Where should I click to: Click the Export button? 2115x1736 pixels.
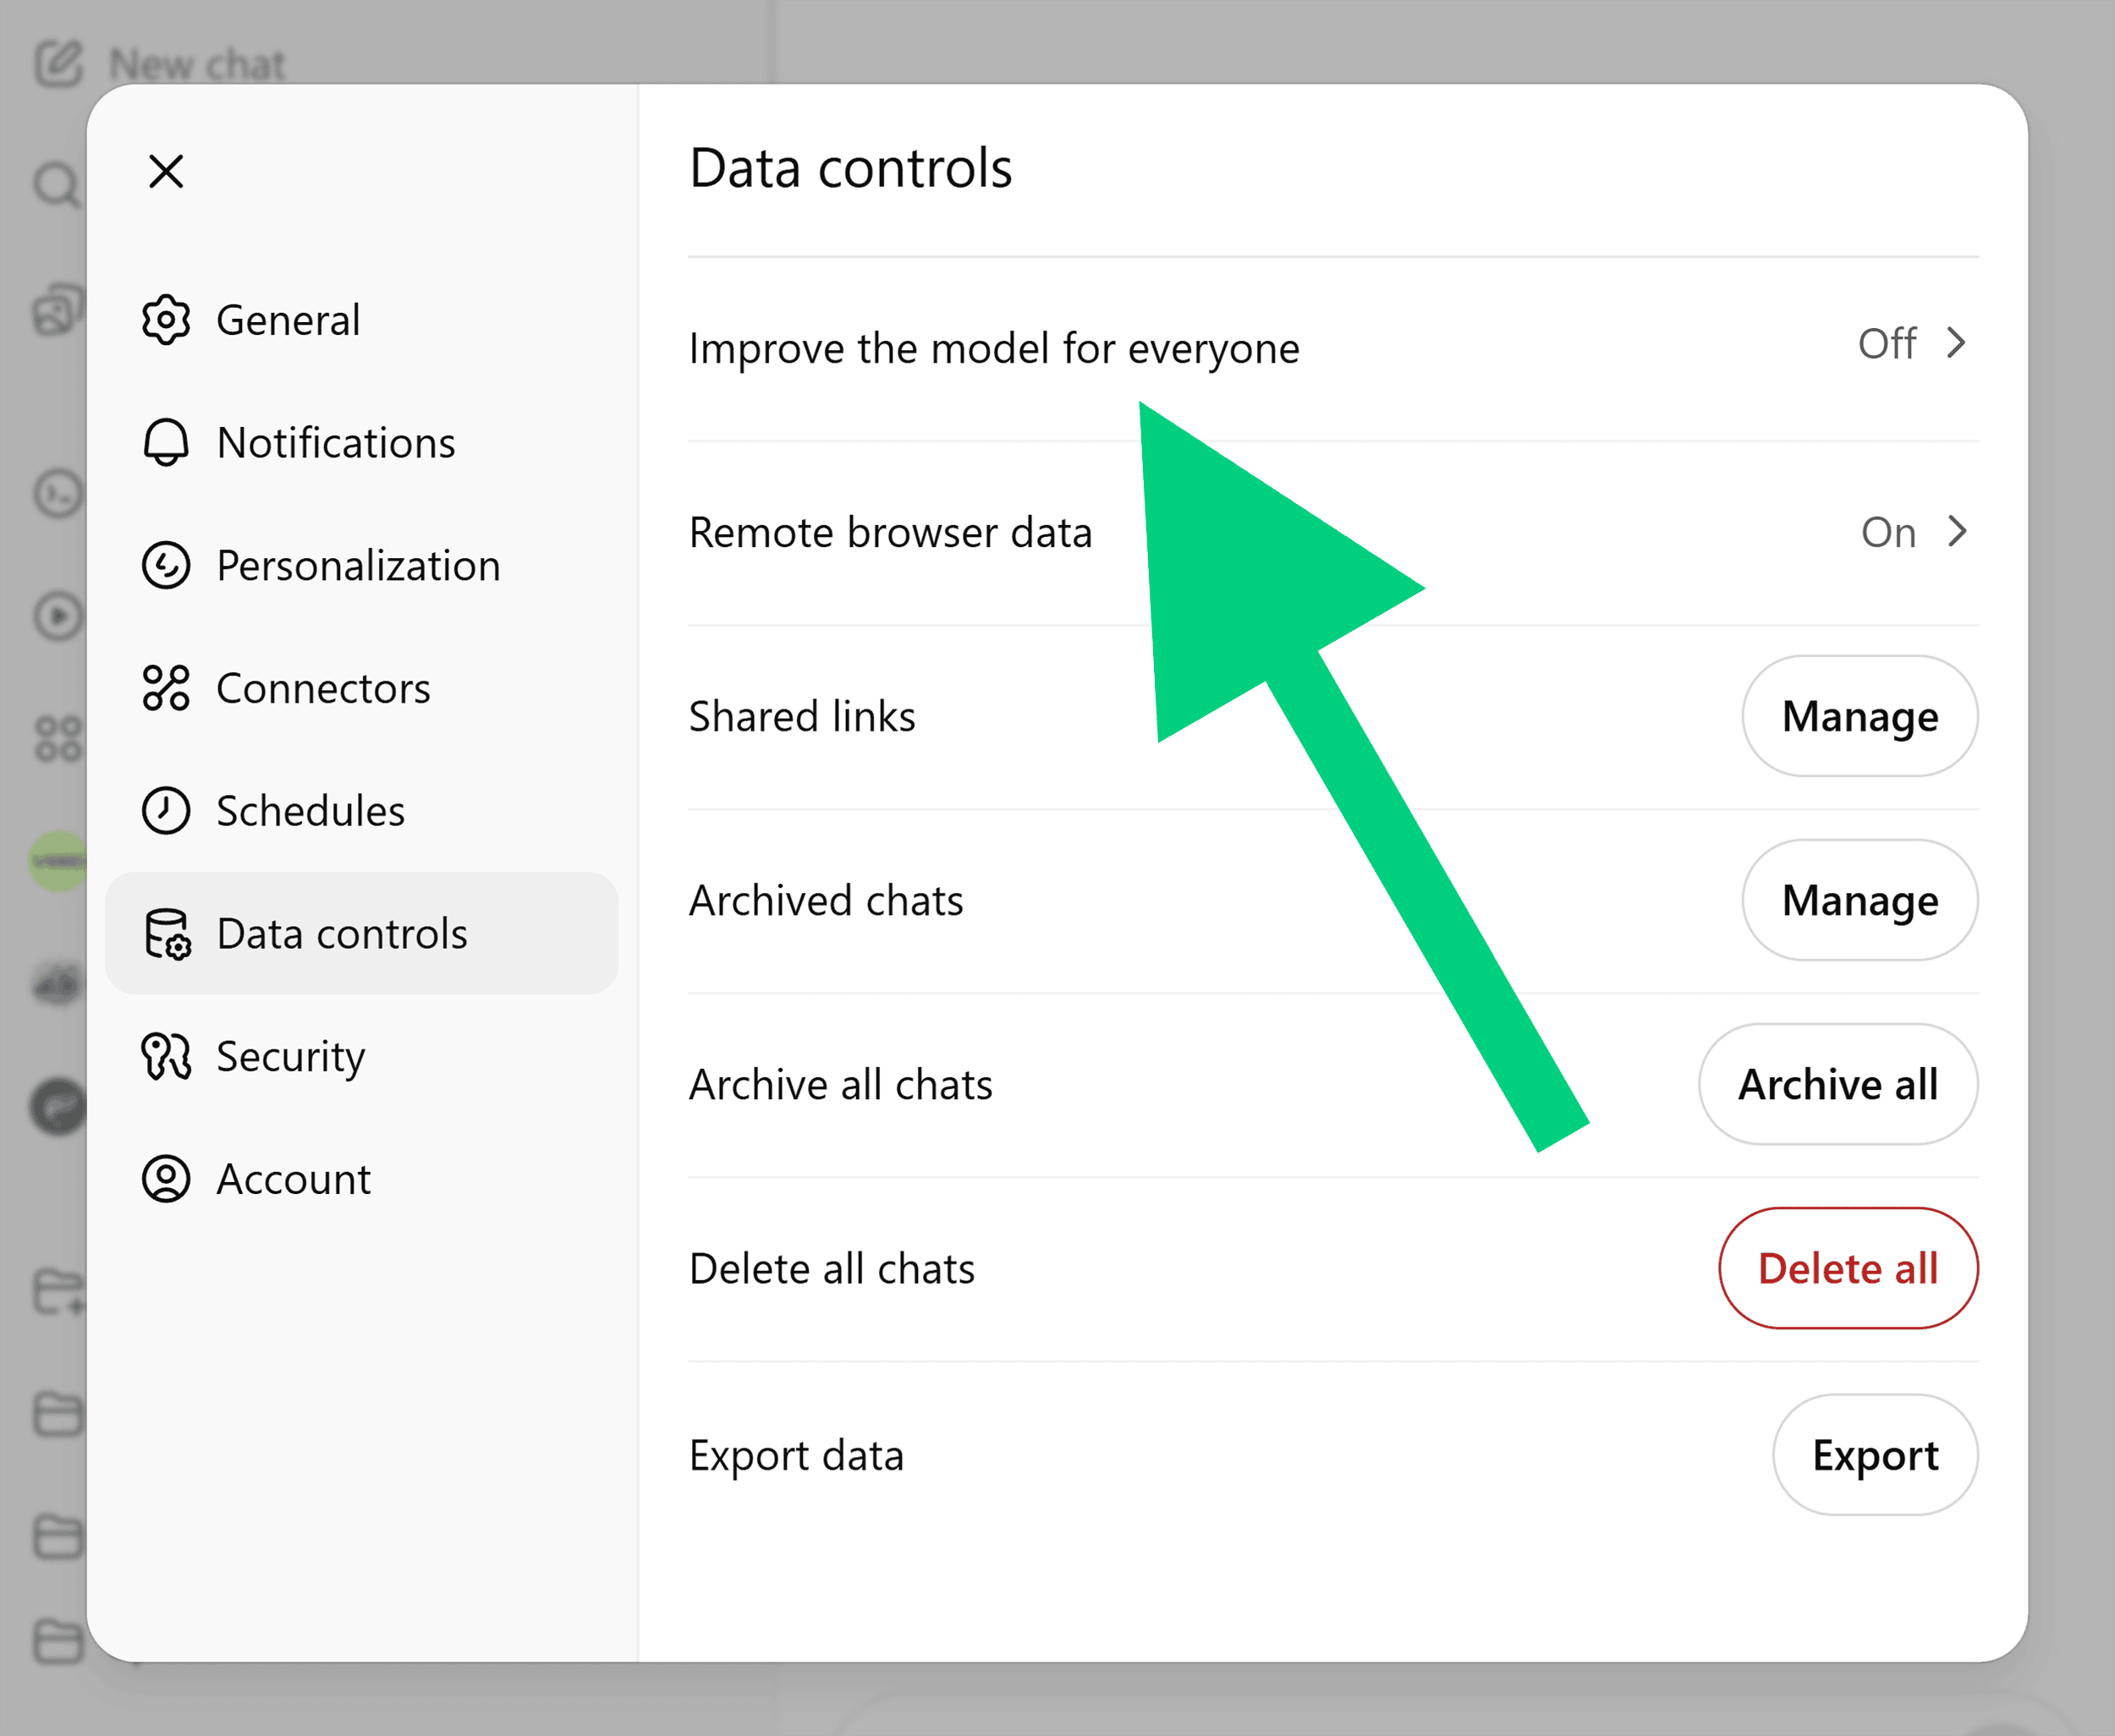coord(1875,1455)
